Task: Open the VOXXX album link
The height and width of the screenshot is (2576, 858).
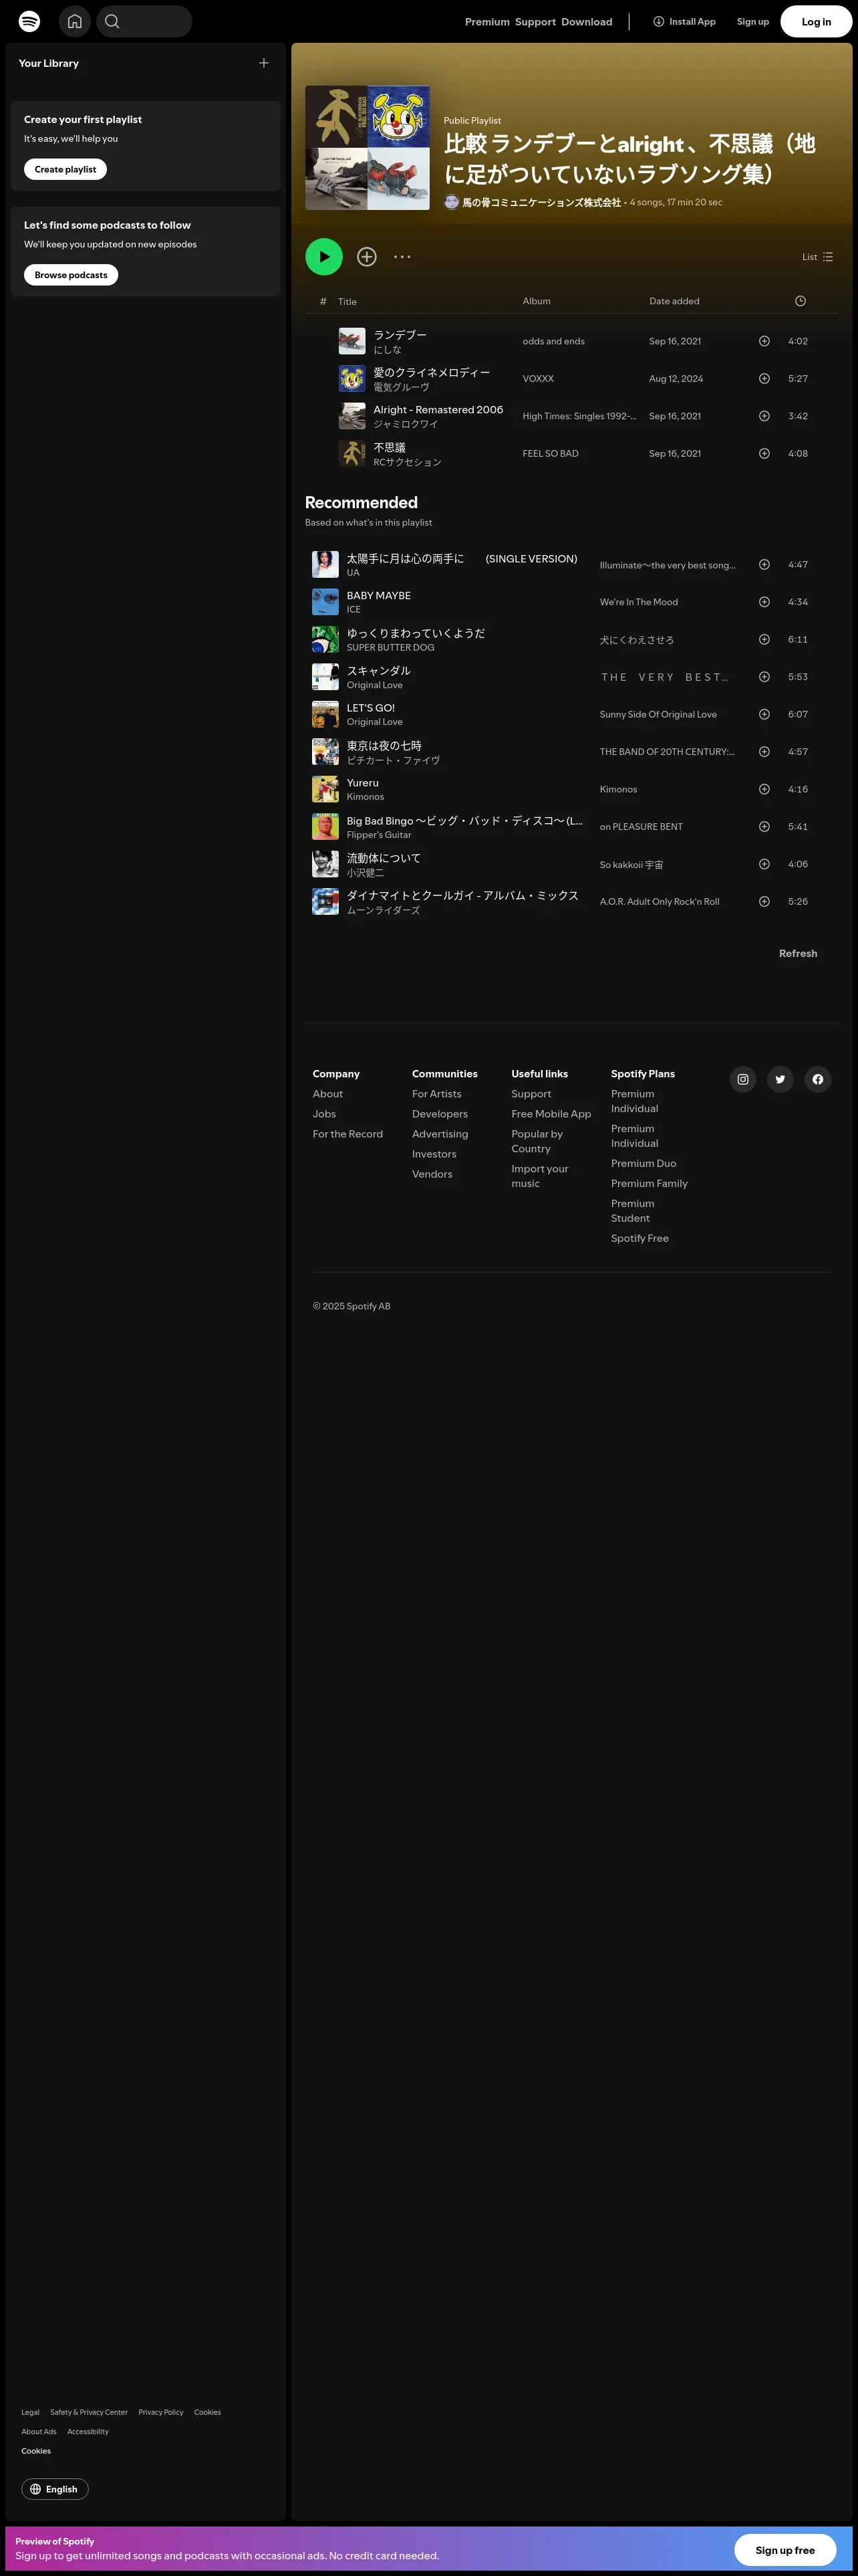Action: (x=539, y=379)
